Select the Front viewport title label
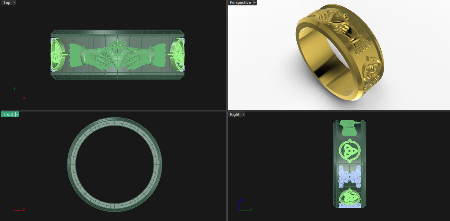Image resolution: width=450 pixels, height=221 pixels. 8,114
